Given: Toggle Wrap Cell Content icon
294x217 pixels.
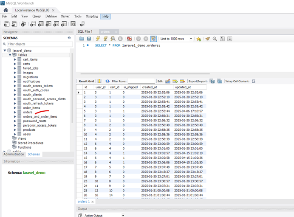Looking at the screenshot, I should pos(254,81).
